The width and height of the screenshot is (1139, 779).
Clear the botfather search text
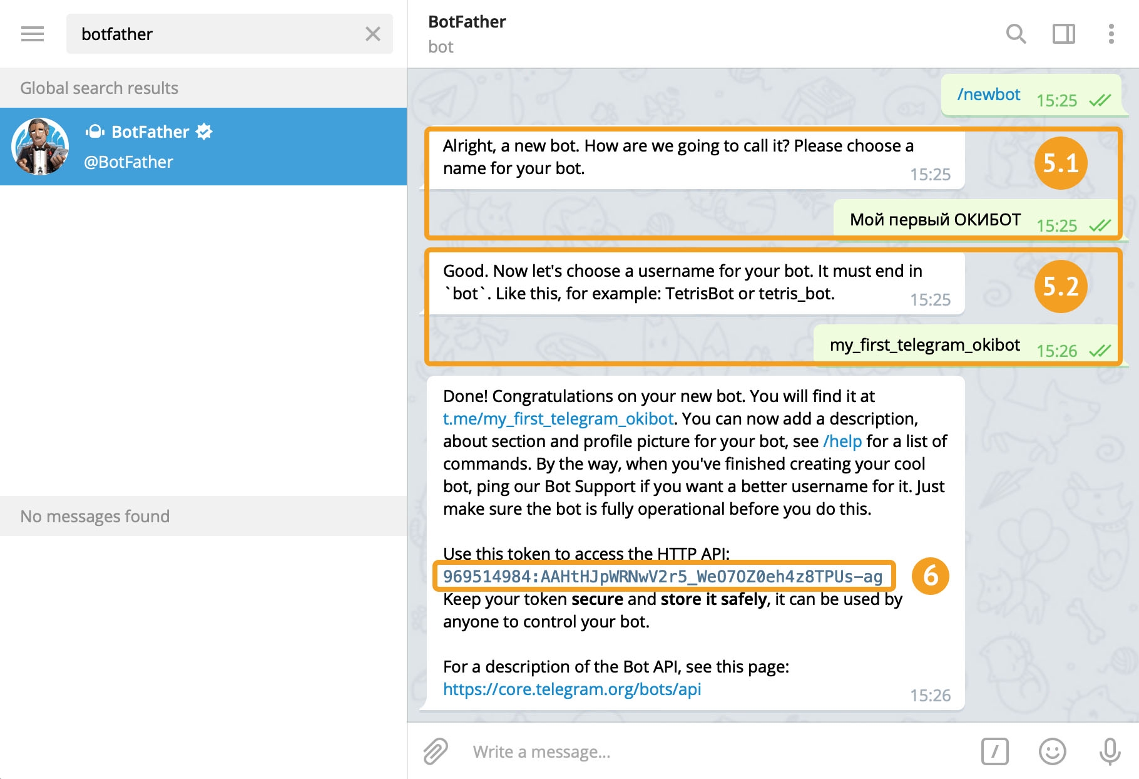click(x=372, y=34)
